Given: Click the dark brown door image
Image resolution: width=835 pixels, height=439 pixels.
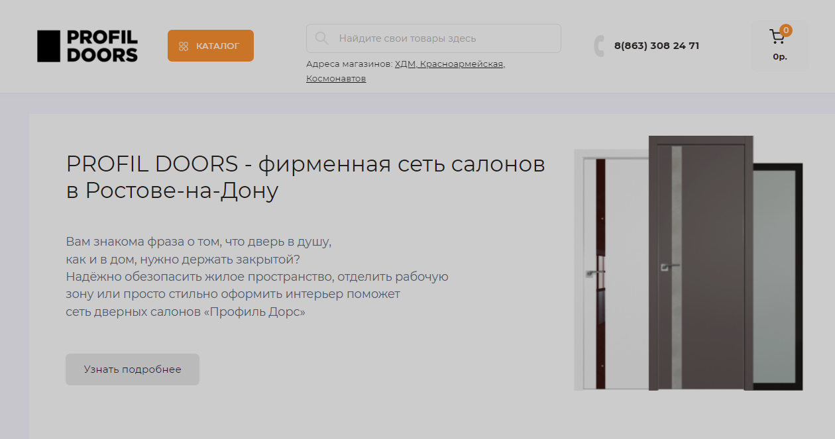Looking at the screenshot, I should 700,263.
